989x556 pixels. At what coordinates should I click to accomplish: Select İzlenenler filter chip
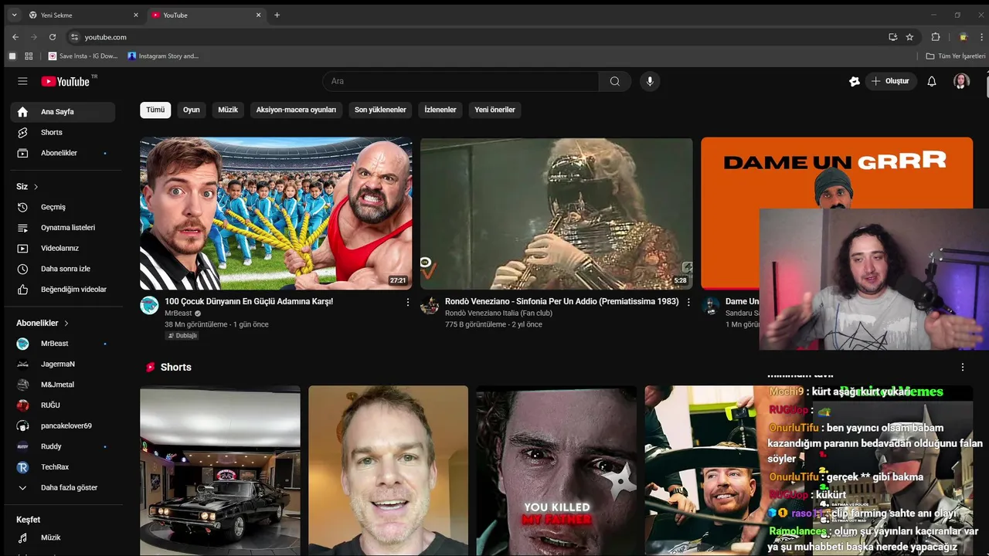(x=440, y=110)
